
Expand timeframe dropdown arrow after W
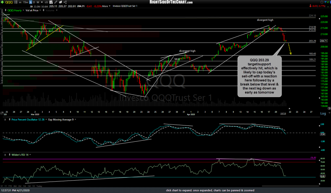(x=42, y=2)
